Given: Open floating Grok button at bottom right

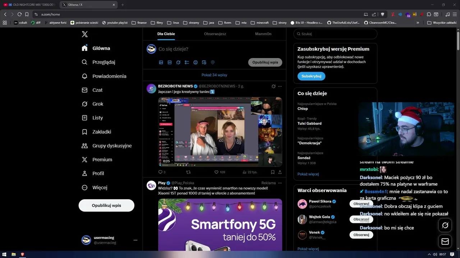Looking at the screenshot, I should [445, 225].
